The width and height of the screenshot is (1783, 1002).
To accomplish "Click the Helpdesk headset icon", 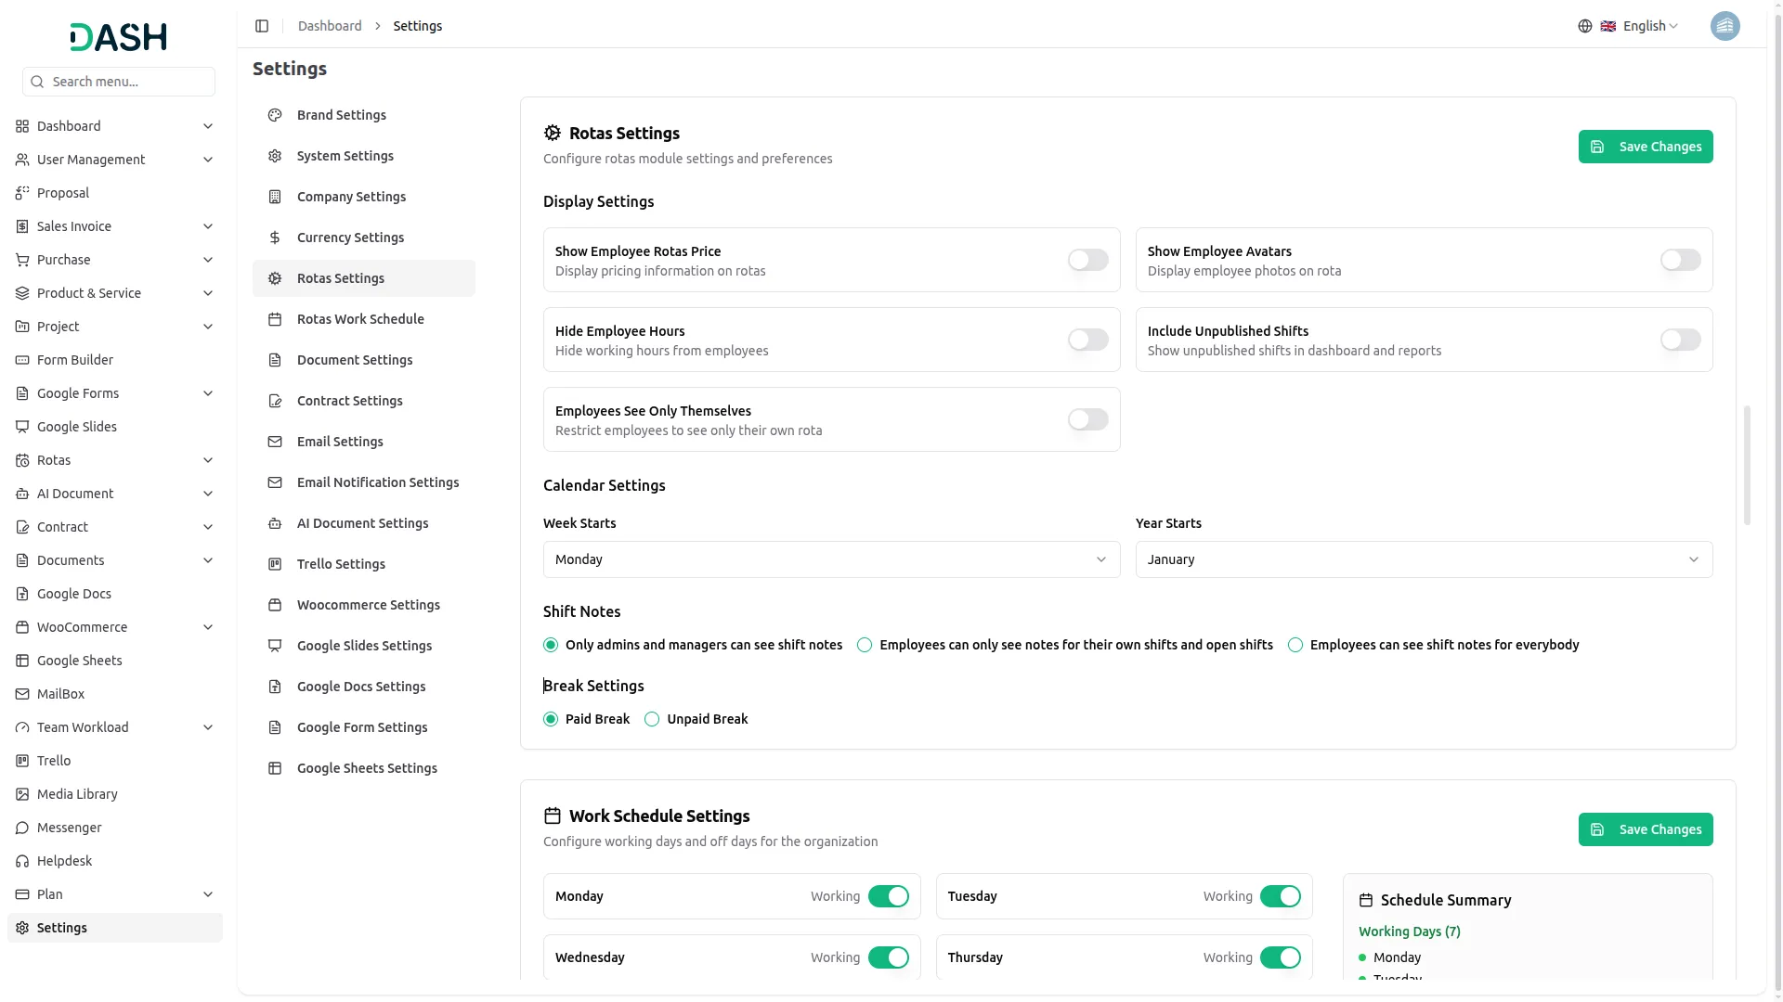I will (x=22, y=861).
